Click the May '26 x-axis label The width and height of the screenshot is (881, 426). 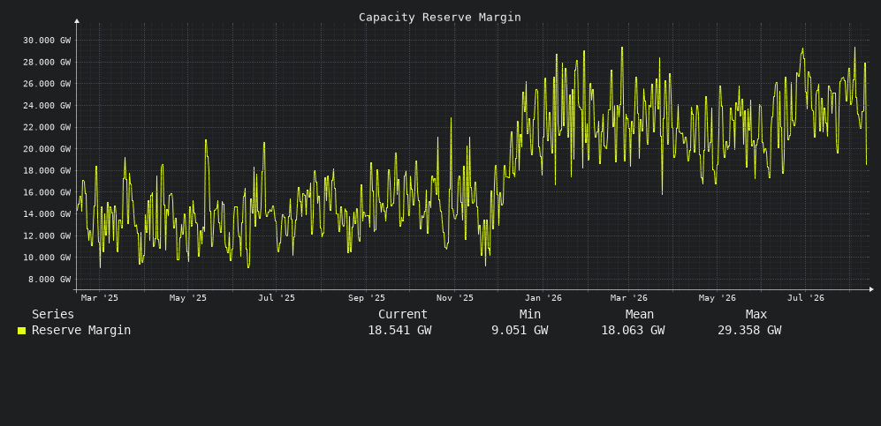click(x=717, y=298)
